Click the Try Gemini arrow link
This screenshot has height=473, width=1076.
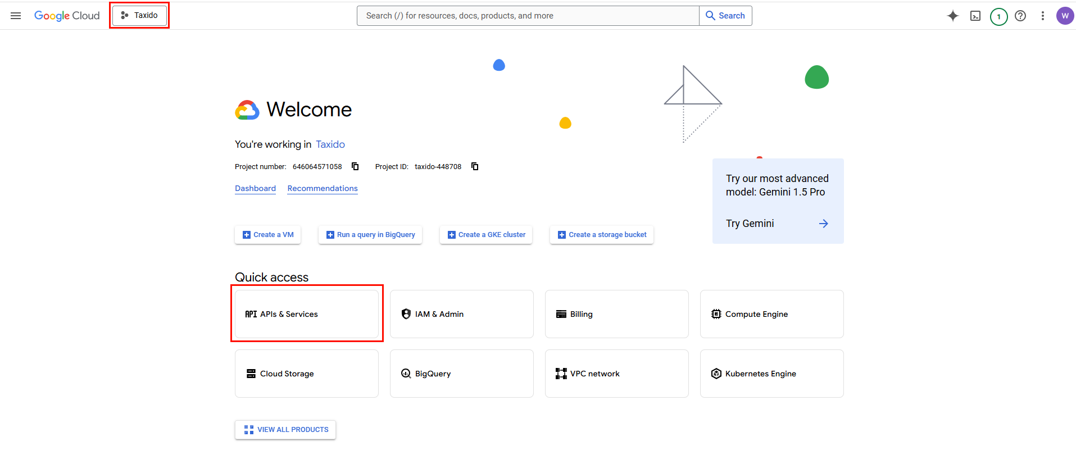click(823, 224)
